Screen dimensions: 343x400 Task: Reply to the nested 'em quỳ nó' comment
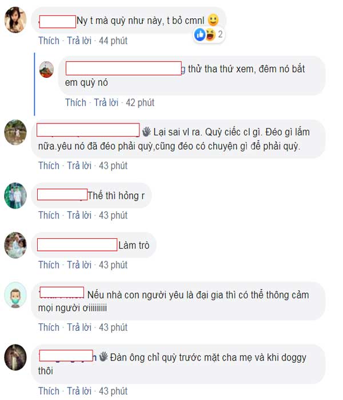point(106,102)
